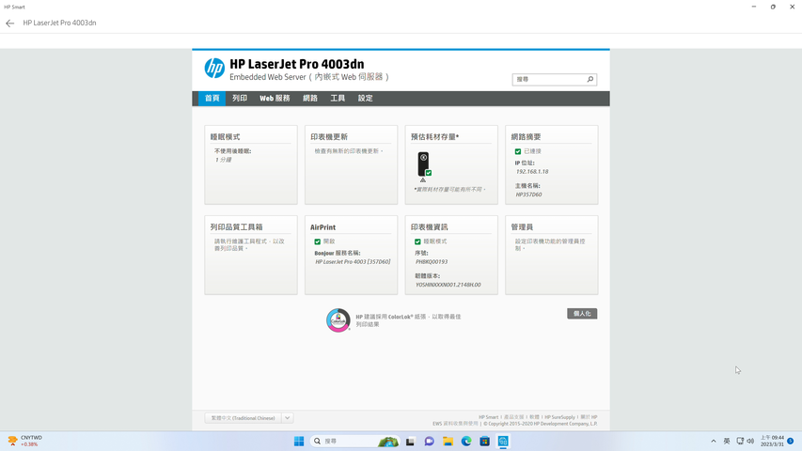Open the 設定 settings tab

coord(365,98)
